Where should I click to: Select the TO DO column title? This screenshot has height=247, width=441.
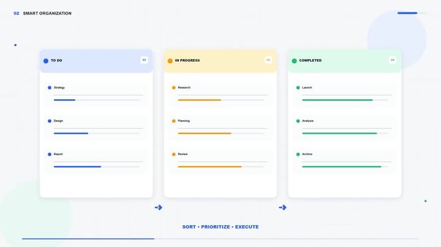click(x=56, y=60)
